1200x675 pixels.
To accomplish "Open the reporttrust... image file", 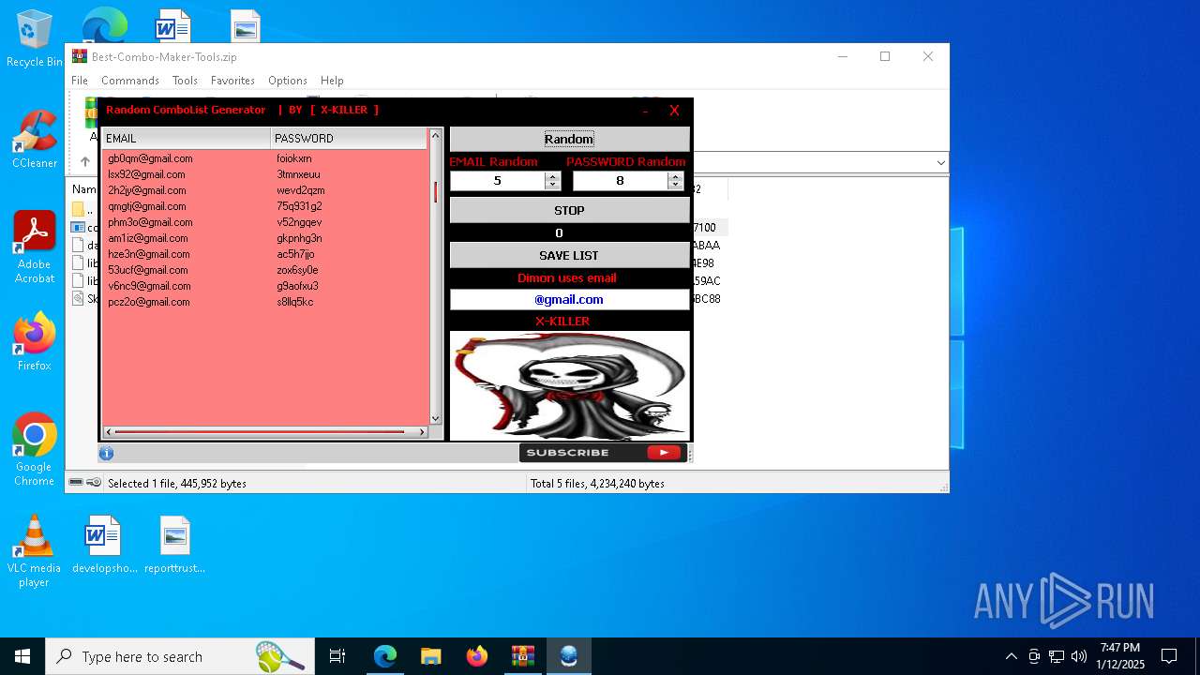I will point(174,544).
